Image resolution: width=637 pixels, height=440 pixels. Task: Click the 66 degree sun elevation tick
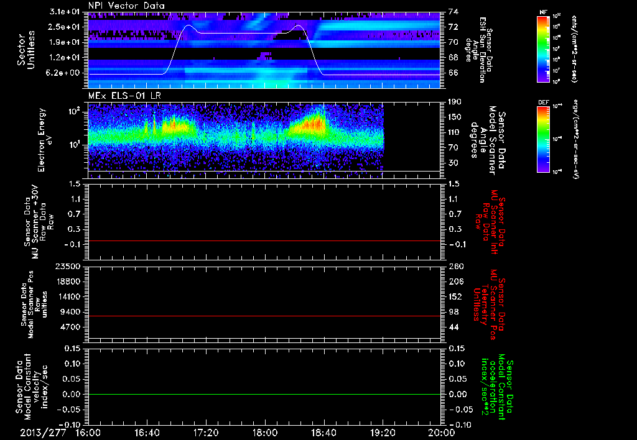pos(453,73)
